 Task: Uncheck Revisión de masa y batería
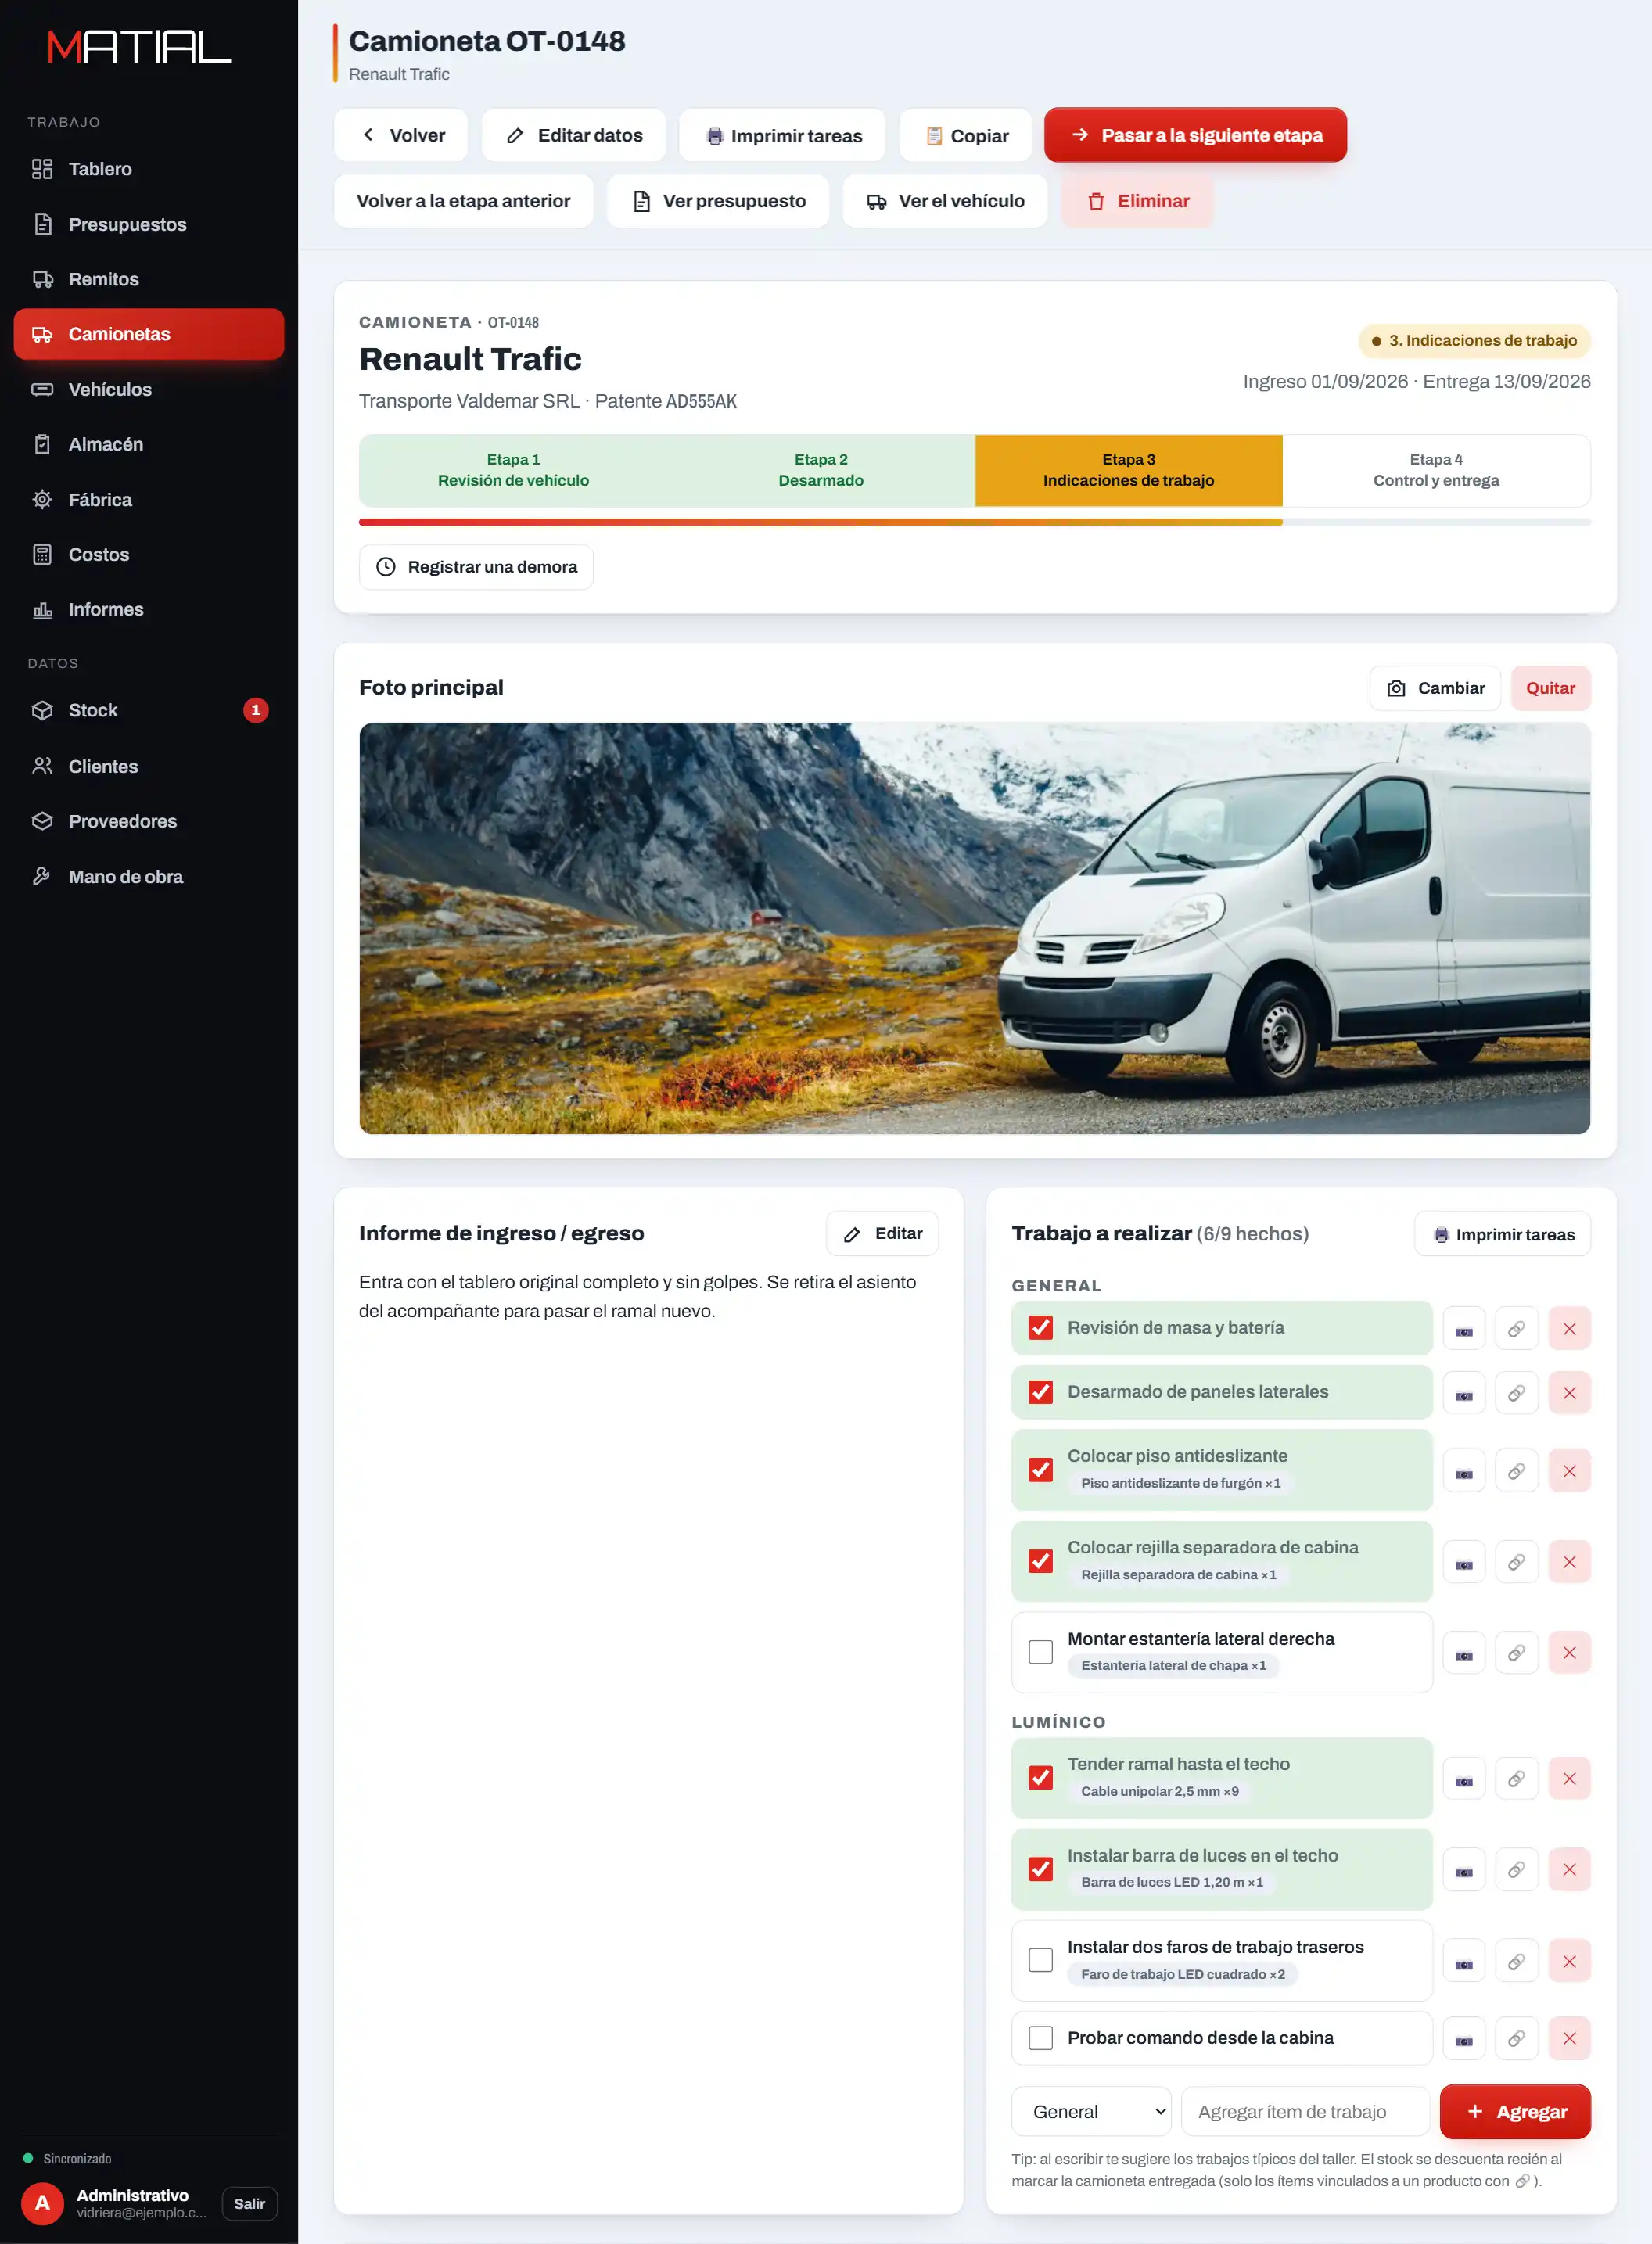pos(1040,1328)
